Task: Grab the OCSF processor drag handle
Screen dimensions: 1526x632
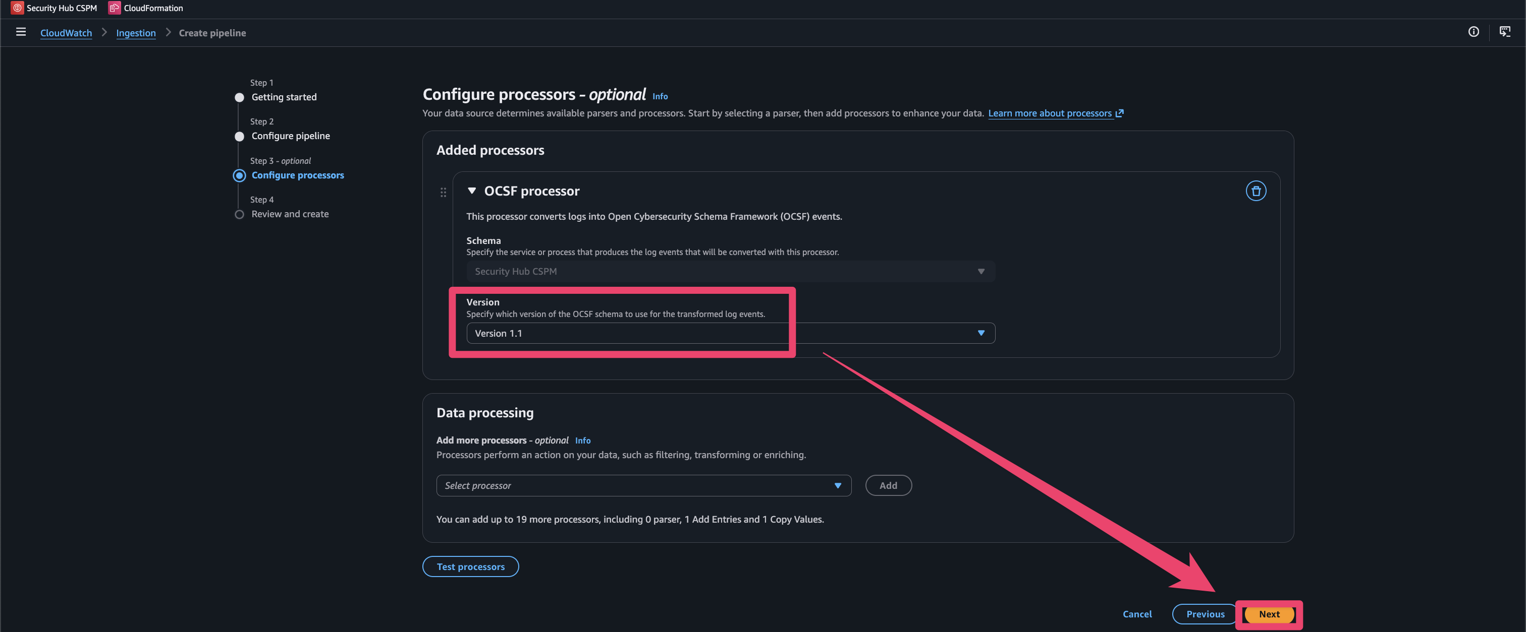Action: click(443, 193)
